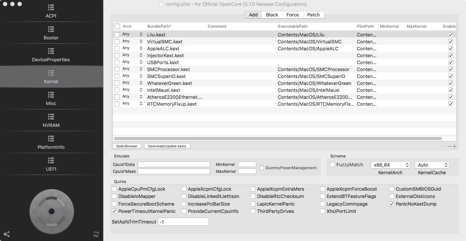Enable the CustomSMBIOSGuid quirk
The height and width of the screenshot is (241, 466).
pos(392,189)
